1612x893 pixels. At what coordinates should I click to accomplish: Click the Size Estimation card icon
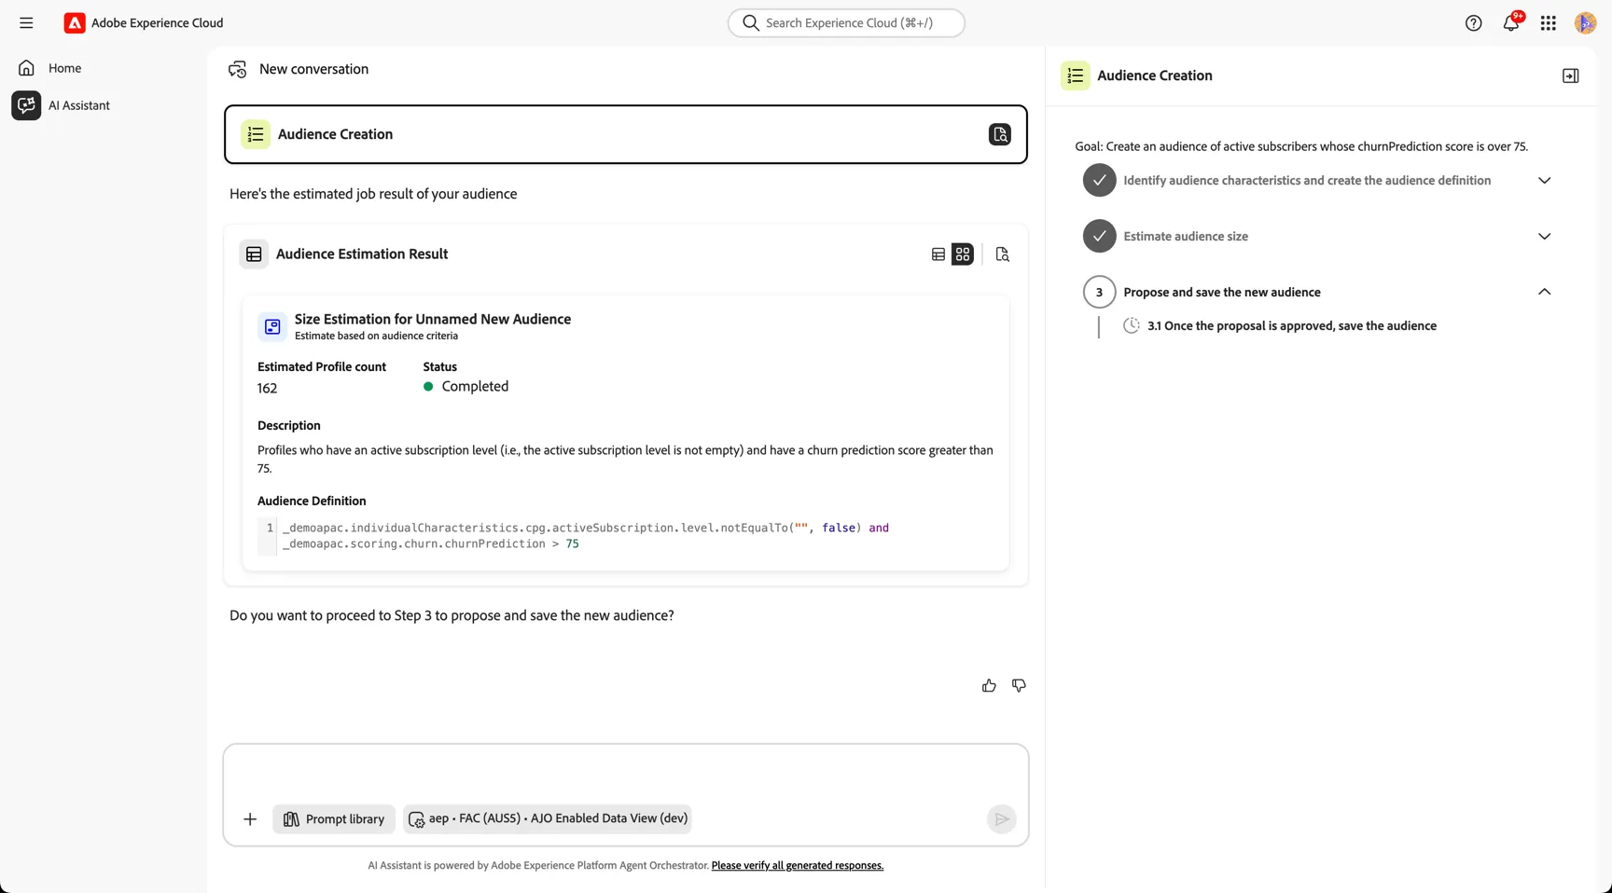(272, 326)
